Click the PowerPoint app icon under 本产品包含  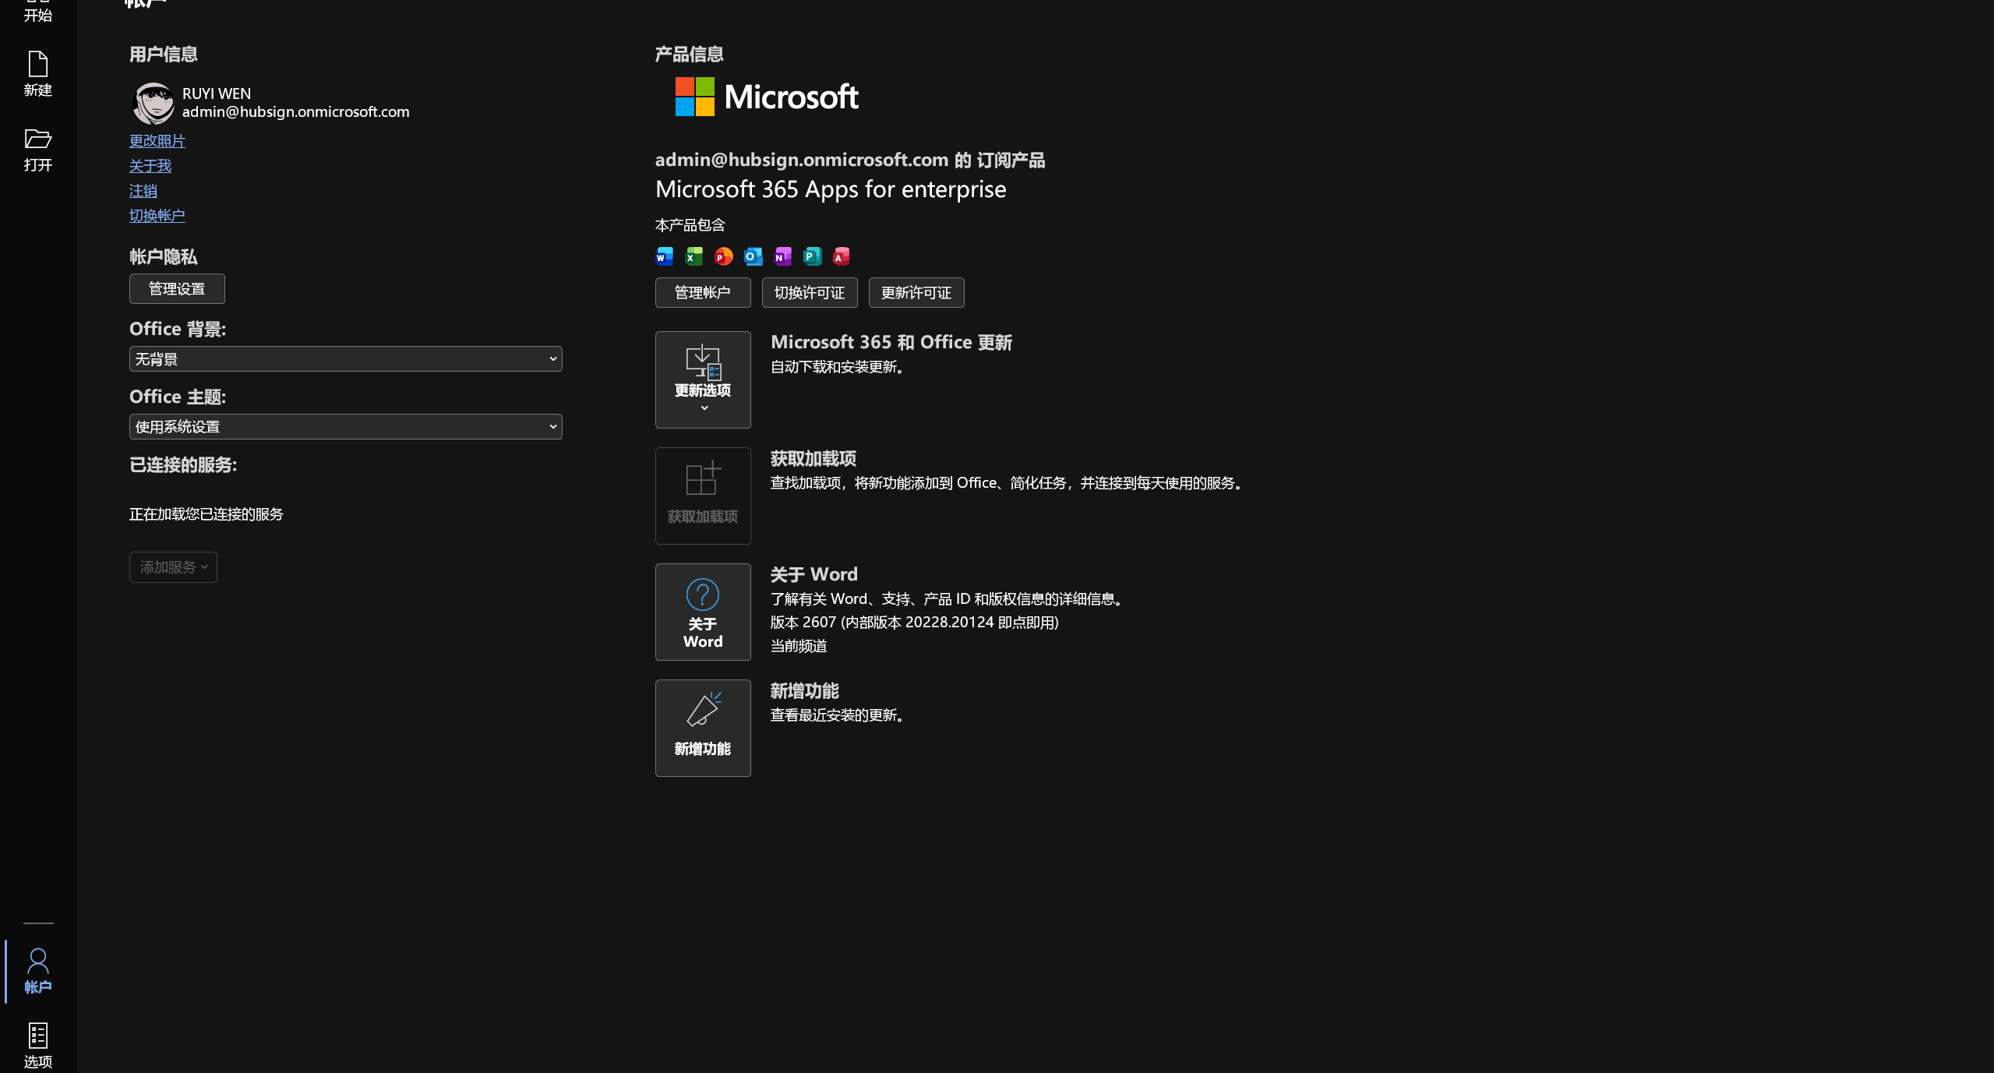coord(724,256)
